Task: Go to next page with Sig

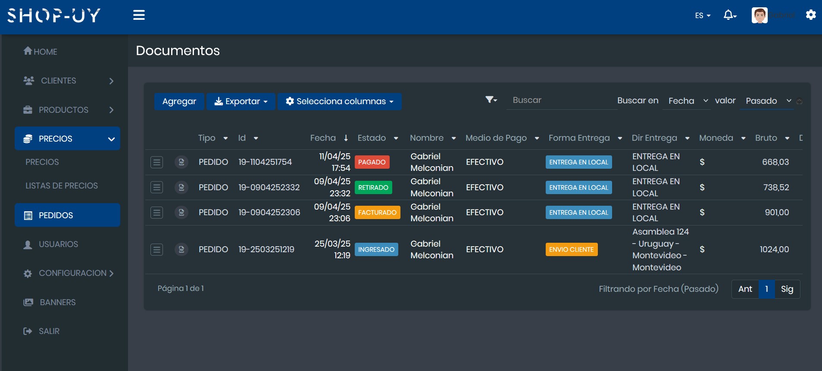Action: pyautogui.click(x=787, y=289)
